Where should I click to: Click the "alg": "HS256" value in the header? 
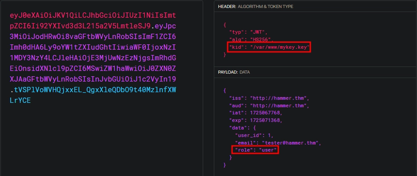tap(263, 40)
